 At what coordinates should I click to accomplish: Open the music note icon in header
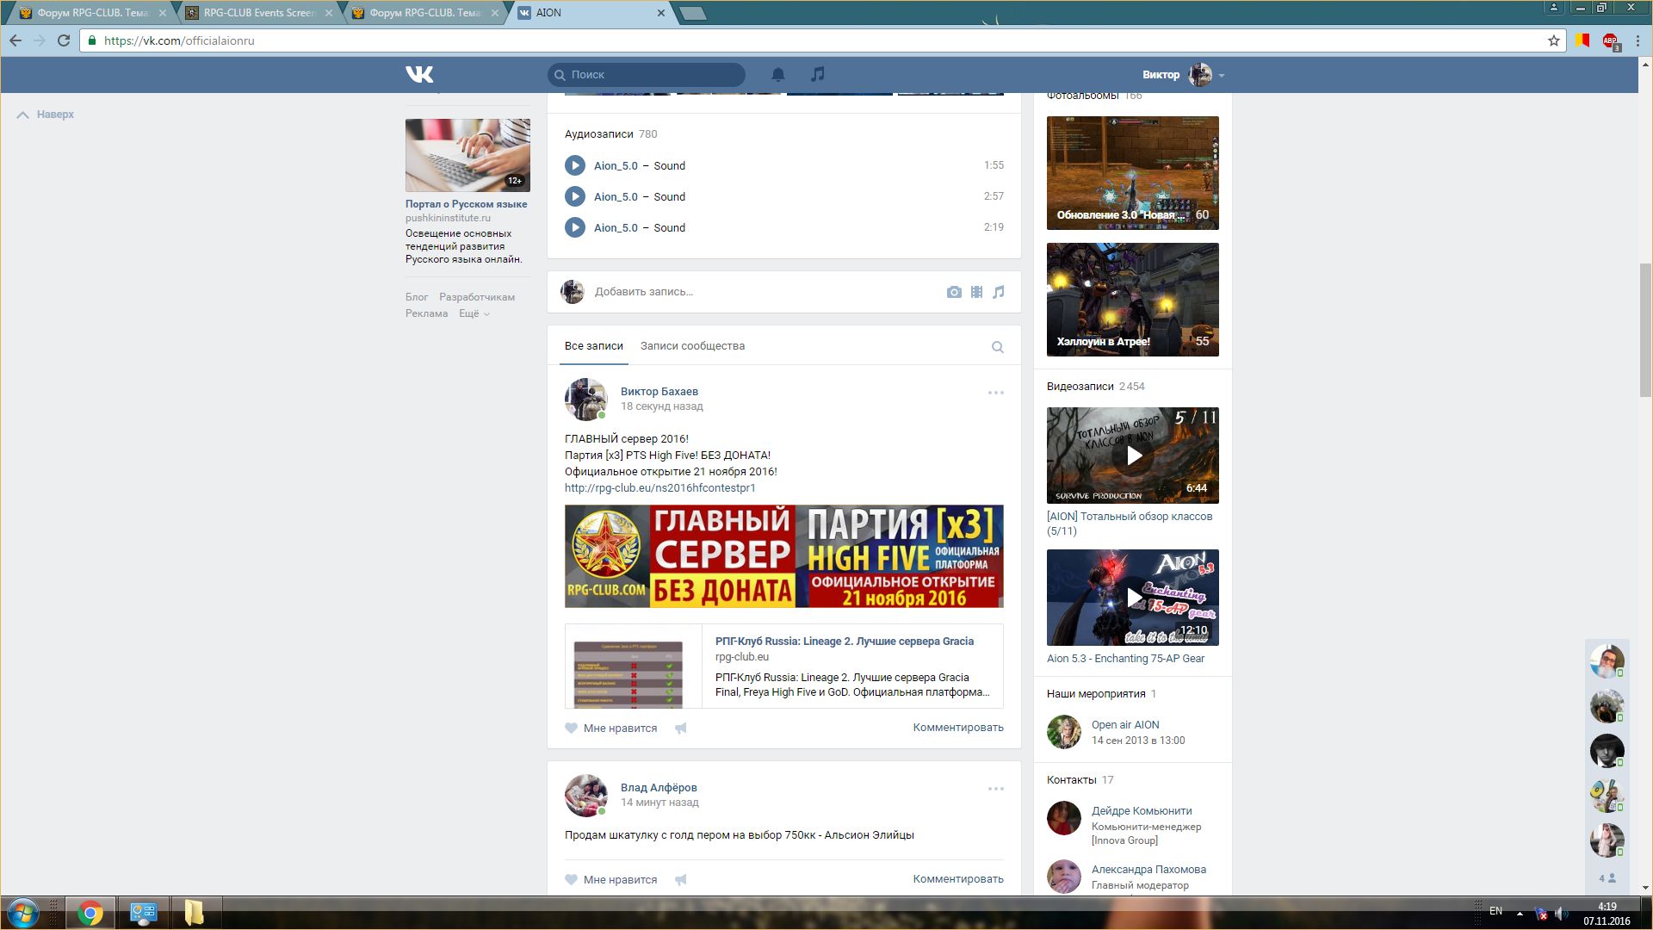[818, 75]
